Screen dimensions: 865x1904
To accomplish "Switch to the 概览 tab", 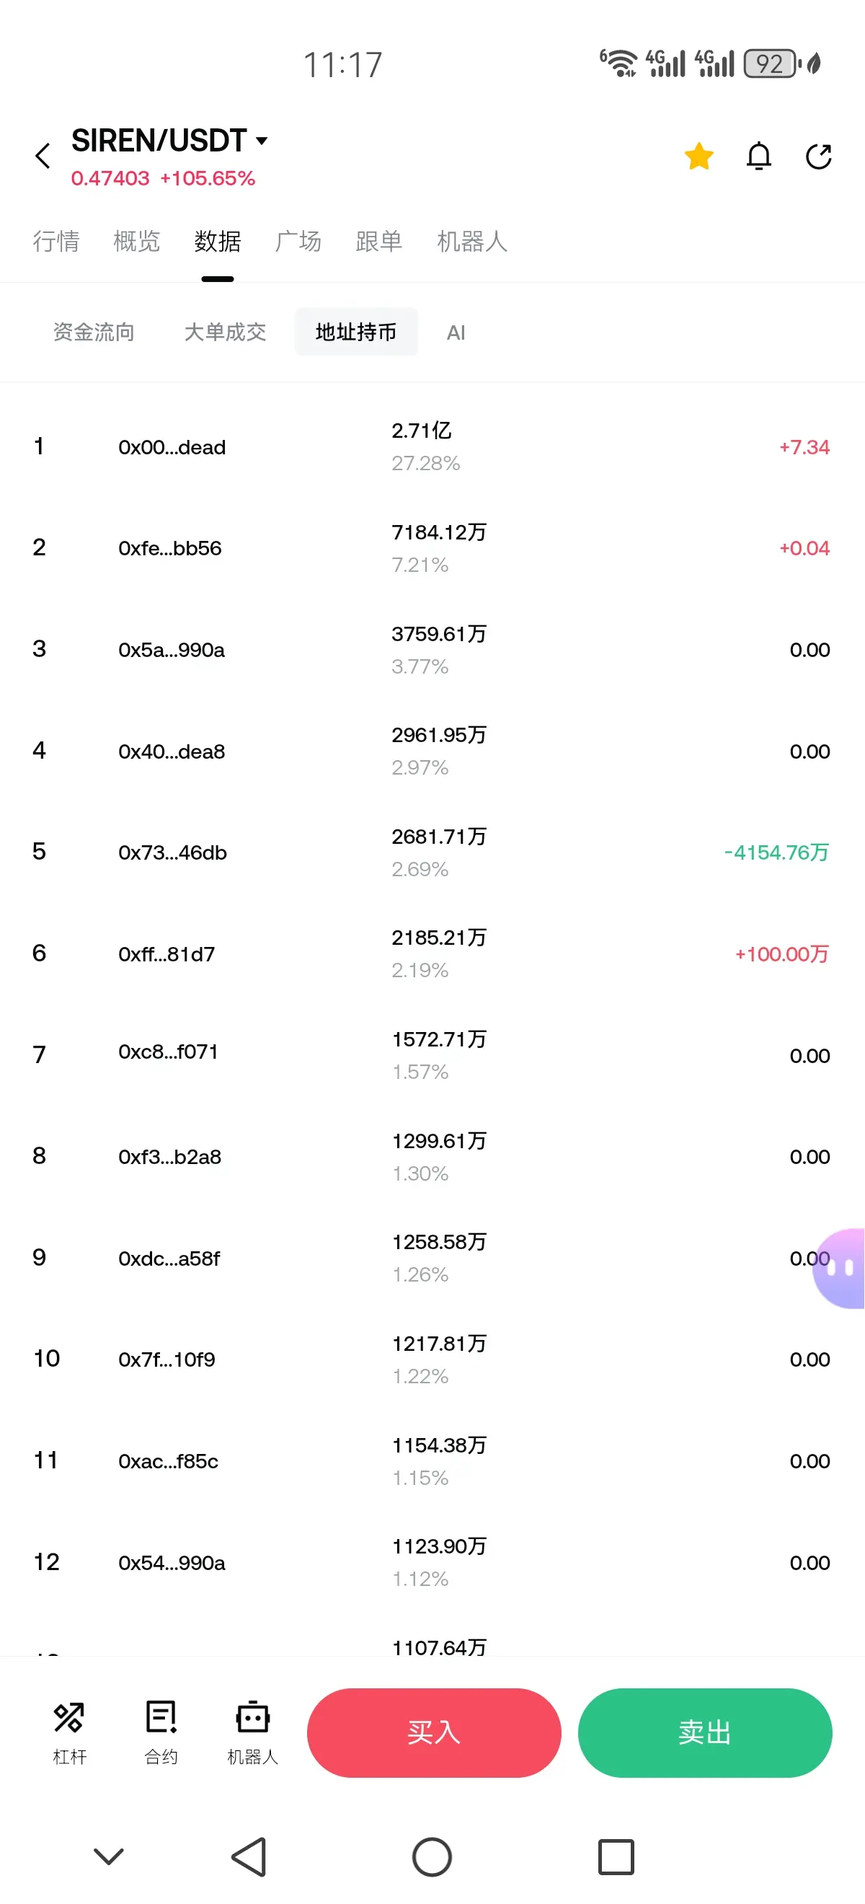I will pyautogui.click(x=137, y=241).
